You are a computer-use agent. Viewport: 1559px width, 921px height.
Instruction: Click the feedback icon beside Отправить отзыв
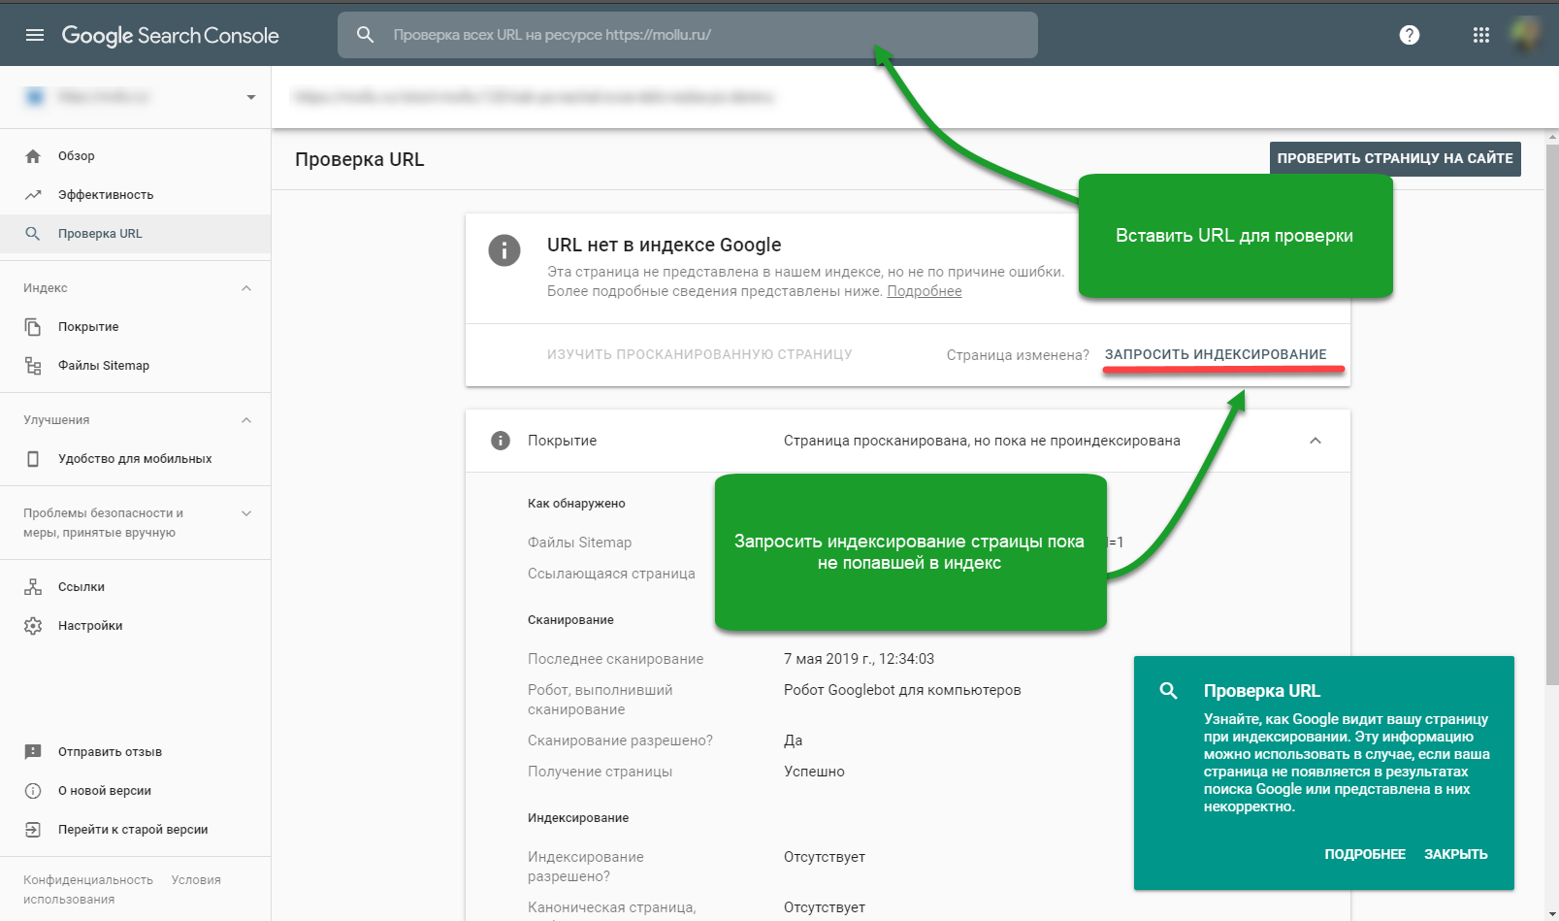pyautogui.click(x=33, y=752)
